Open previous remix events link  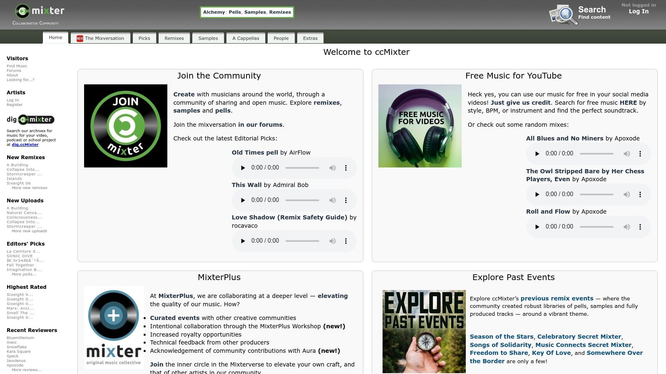point(557,298)
